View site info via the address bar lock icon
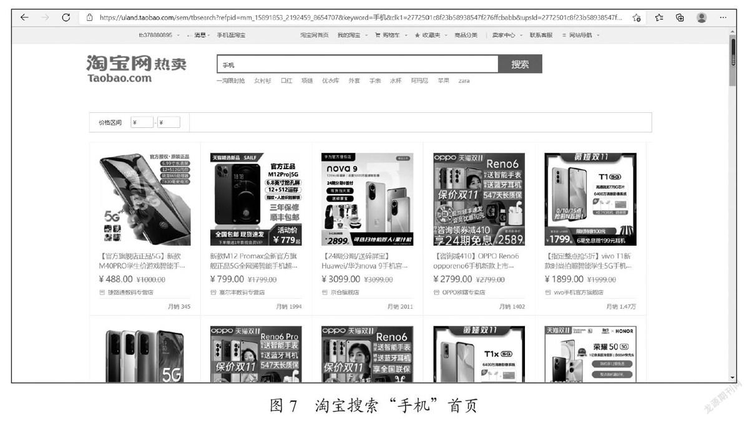This screenshot has width=749, height=421. [89, 17]
